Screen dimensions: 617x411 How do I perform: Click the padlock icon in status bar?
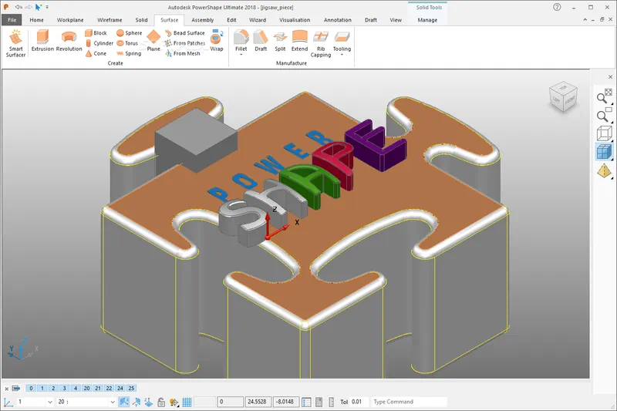click(x=161, y=402)
